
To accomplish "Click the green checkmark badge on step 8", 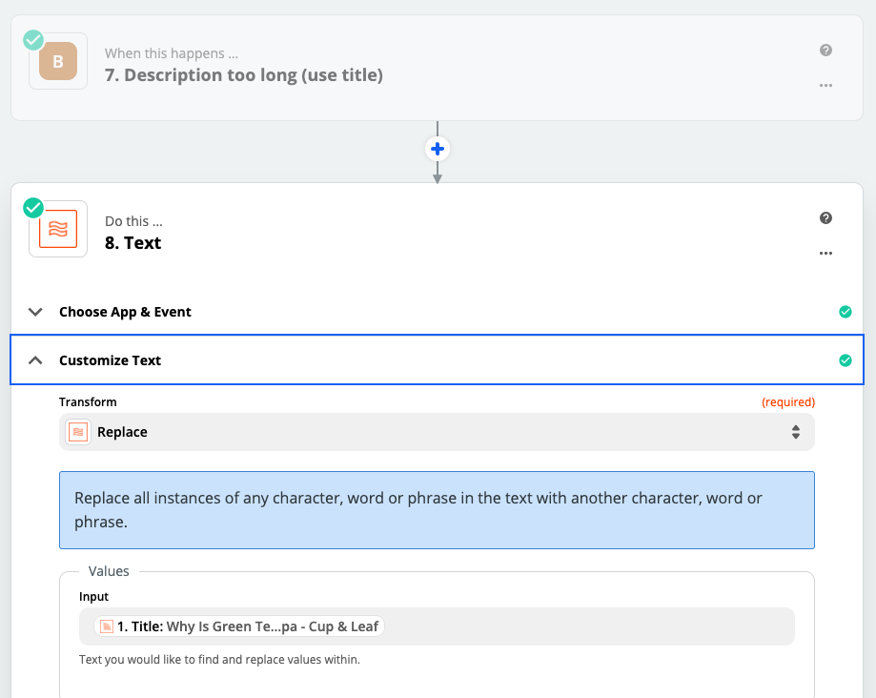I will click(x=33, y=208).
